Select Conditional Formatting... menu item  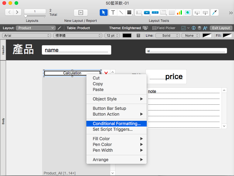(116, 124)
